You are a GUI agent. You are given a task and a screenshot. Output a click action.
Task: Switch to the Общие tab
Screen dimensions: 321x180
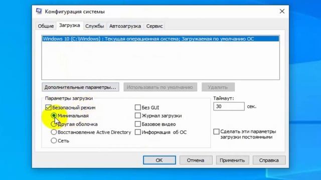coord(46,26)
